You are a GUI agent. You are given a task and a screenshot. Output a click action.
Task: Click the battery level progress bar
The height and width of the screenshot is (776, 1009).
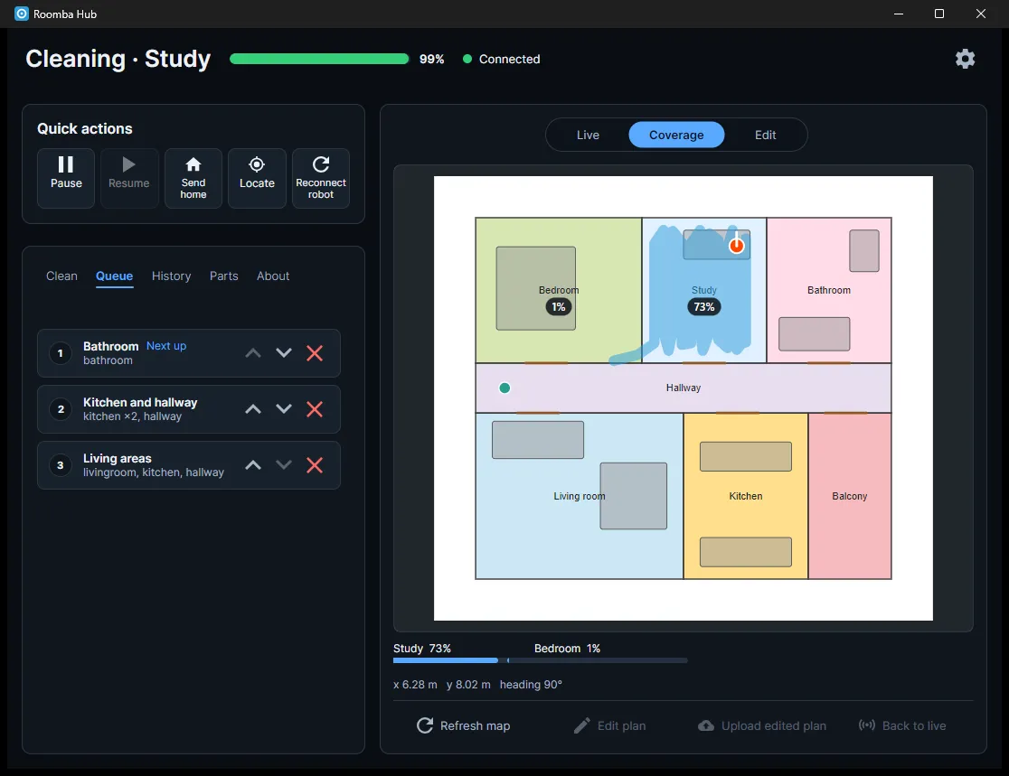(319, 59)
